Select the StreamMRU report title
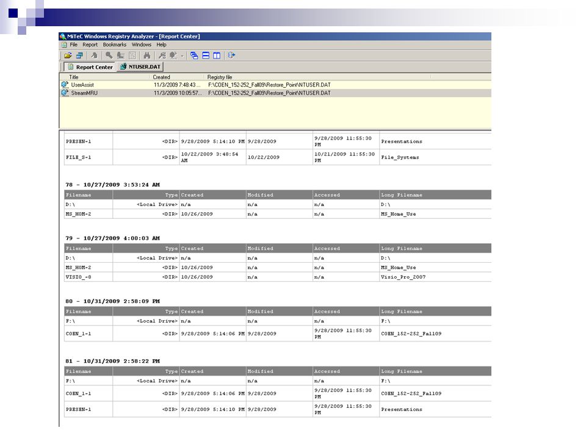Viewport: 586px width, 439px height. 84,93
